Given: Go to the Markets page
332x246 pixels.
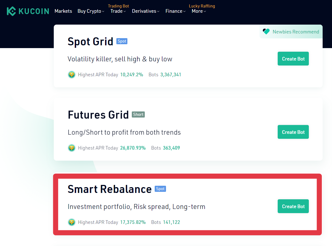Looking at the screenshot, I should pyautogui.click(x=63, y=11).
